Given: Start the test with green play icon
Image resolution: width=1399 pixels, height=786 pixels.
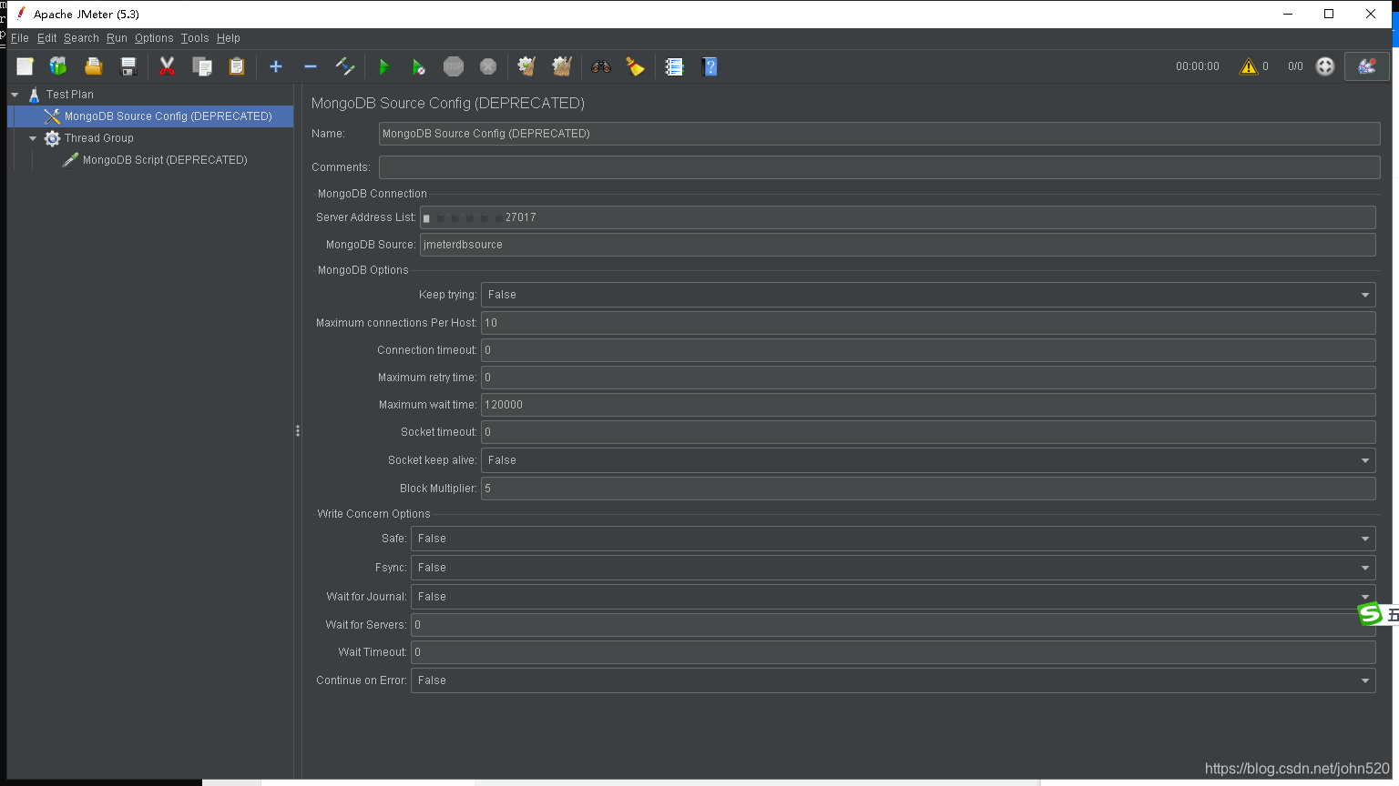Looking at the screenshot, I should (x=383, y=66).
